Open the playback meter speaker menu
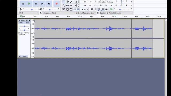The height and width of the screenshot is (96, 171). [76, 5]
